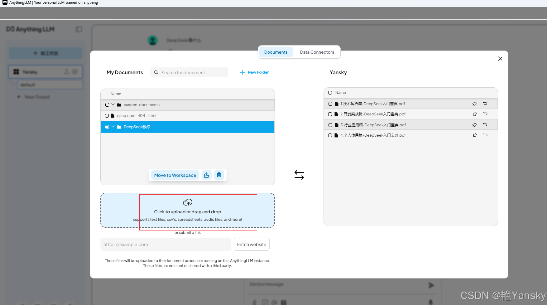Screen dimensions: 547x305
Task: Click the two-way transfer arrows icon
Action: pos(299,175)
